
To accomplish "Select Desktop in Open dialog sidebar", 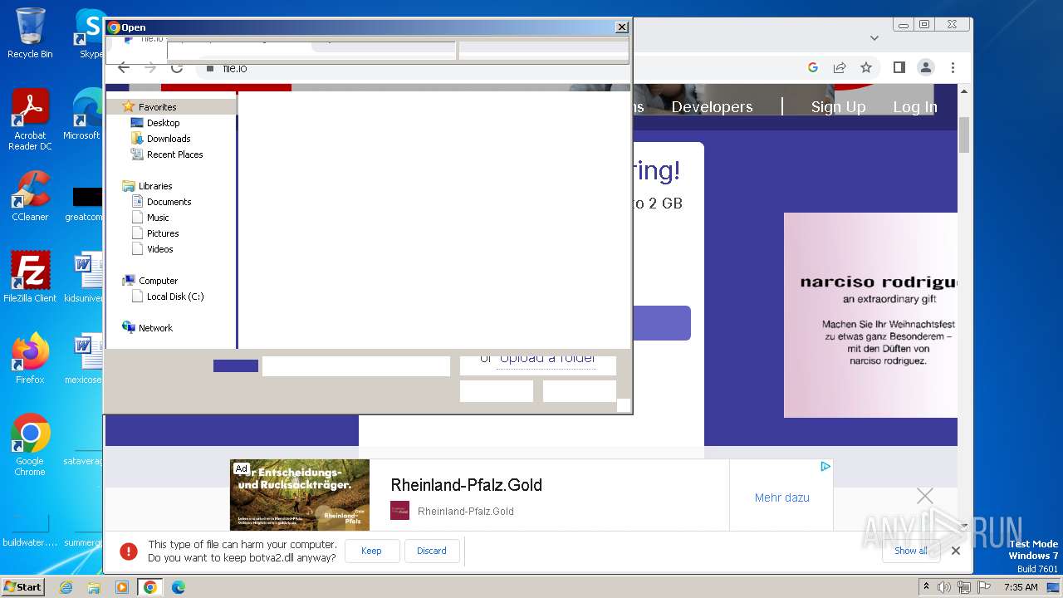I will [x=163, y=123].
